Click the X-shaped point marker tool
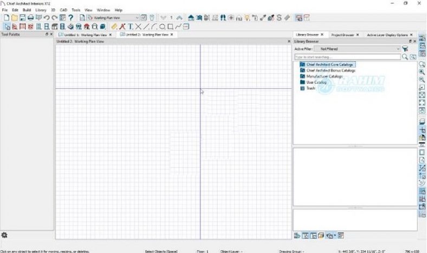The width and height of the screenshot is (427, 253). click(x=138, y=26)
